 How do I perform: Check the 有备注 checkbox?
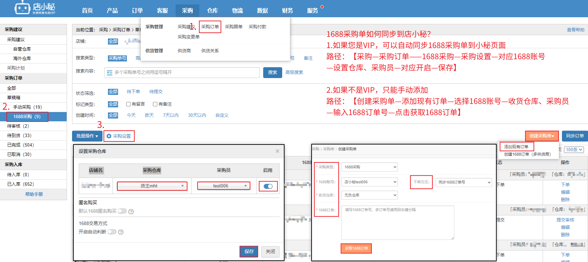click(155, 104)
